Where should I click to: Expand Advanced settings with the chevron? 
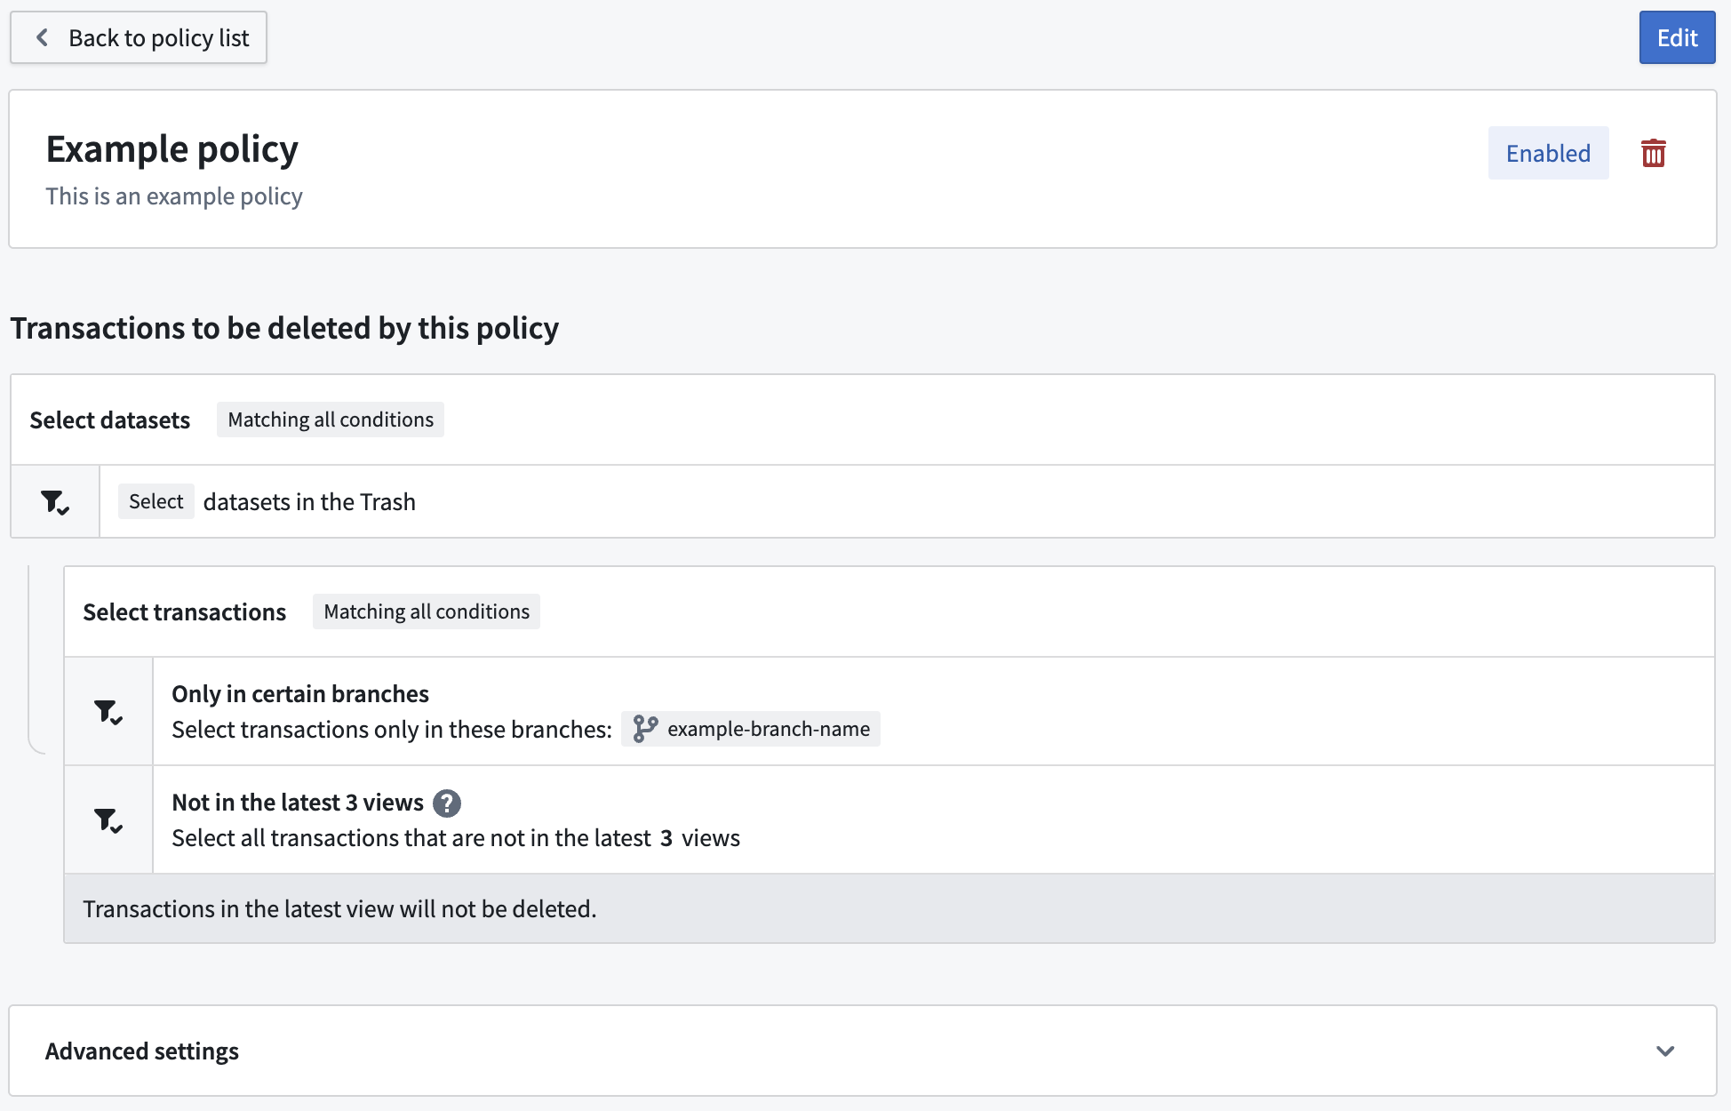tap(1665, 1051)
